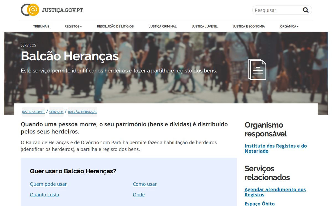Click the 'Balcão Heranças' banner heading

click(x=70, y=56)
